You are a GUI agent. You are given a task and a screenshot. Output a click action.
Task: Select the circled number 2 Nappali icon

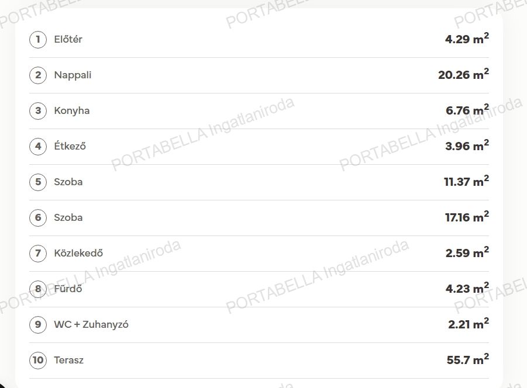pos(38,75)
